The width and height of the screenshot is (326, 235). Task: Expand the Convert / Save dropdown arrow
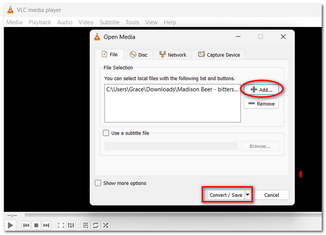pyautogui.click(x=247, y=195)
